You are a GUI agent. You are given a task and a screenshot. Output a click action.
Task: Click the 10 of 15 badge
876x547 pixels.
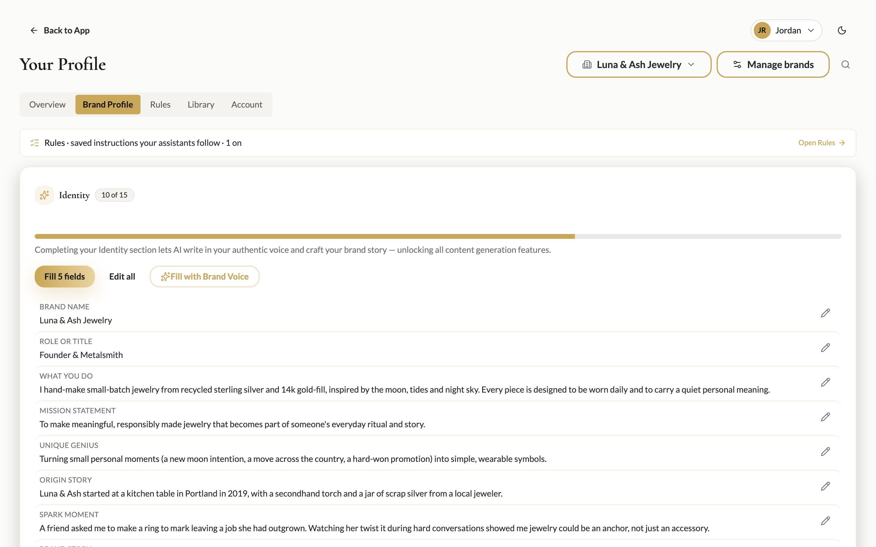pos(114,195)
